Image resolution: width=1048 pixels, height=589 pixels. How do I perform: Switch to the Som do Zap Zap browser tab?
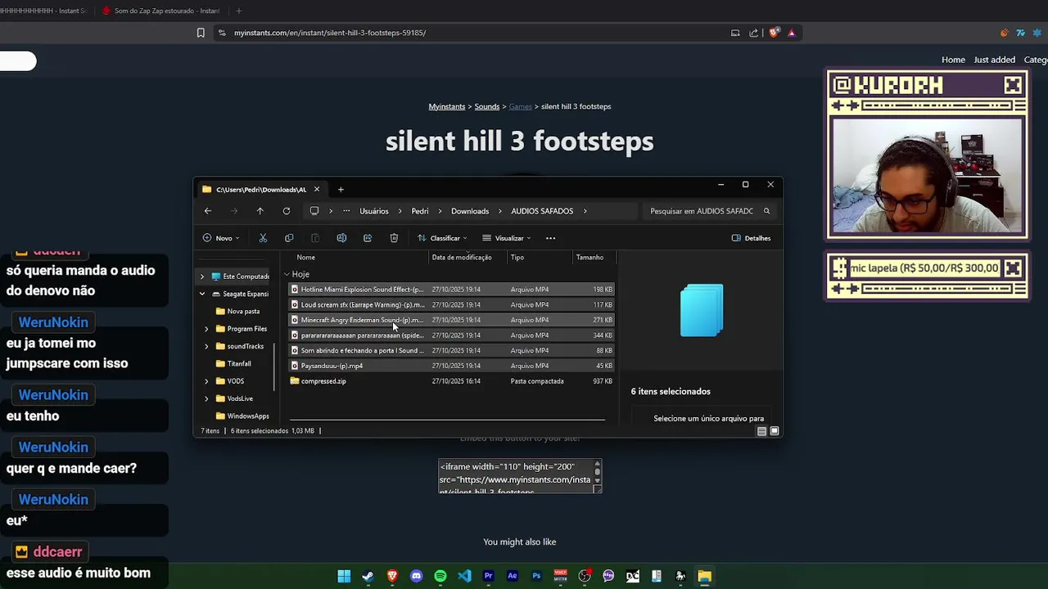pyautogui.click(x=160, y=11)
